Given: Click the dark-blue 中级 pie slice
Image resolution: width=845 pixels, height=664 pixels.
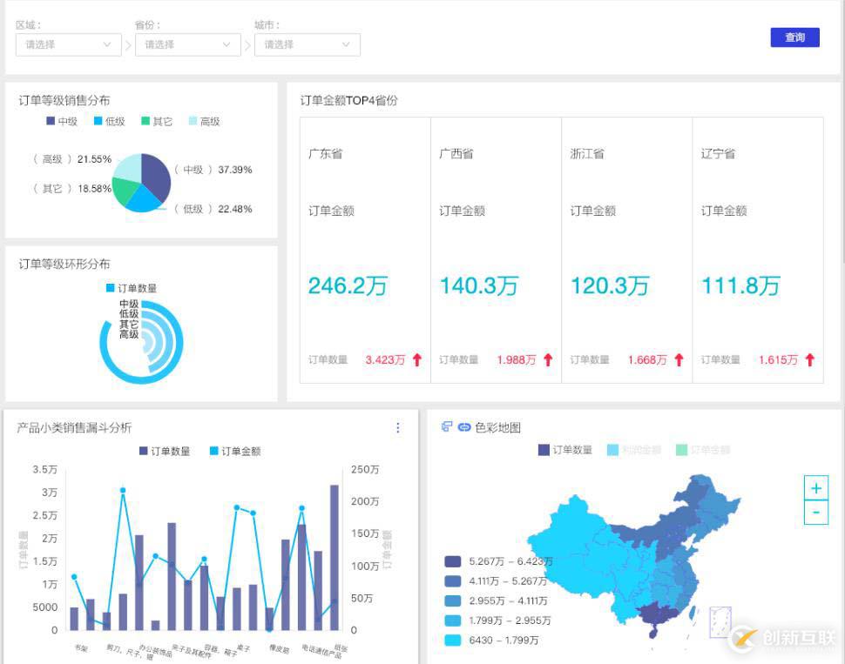Looking at the screenshot, I should pos(156,175).
